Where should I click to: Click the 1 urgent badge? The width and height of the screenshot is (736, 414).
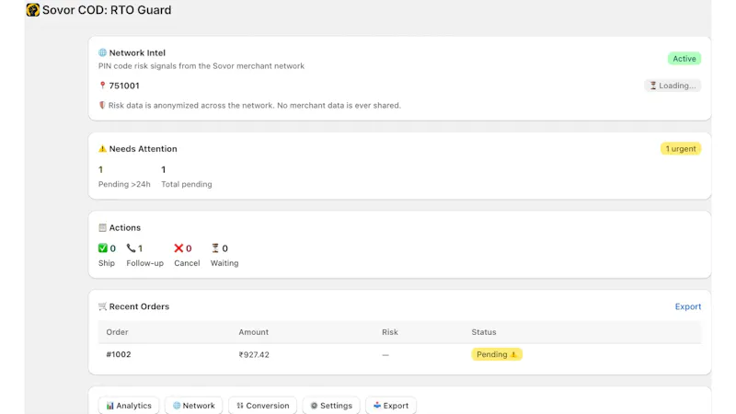(681, 149)
